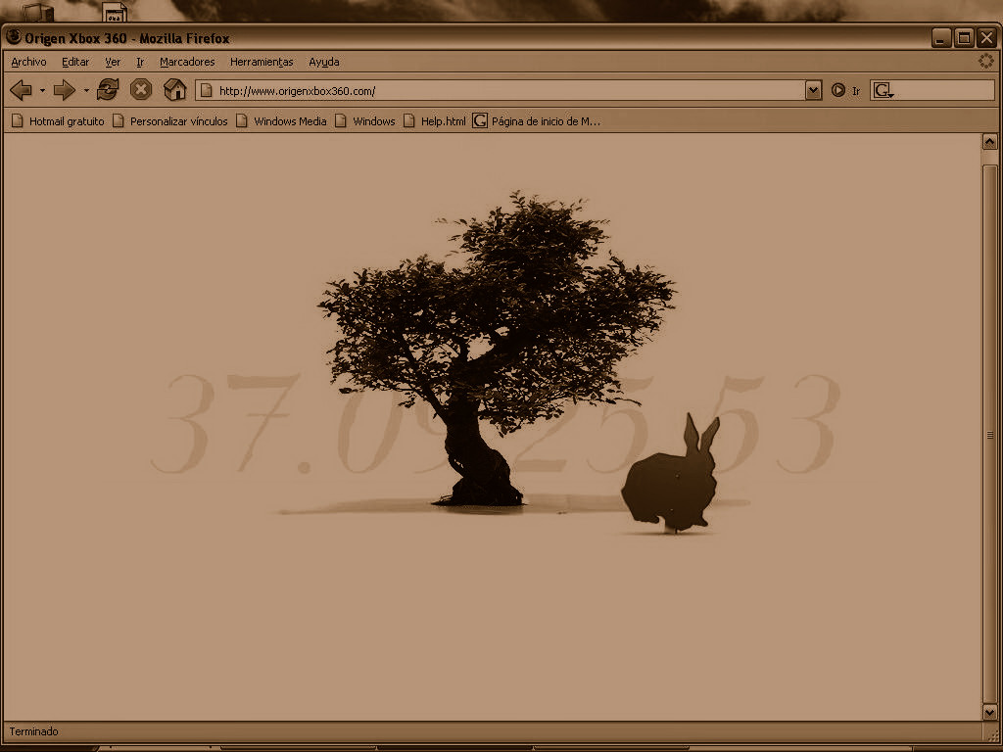1003x752 pixels.
Task: Stop loading with the Stop icon
Action: coord(141,89)
